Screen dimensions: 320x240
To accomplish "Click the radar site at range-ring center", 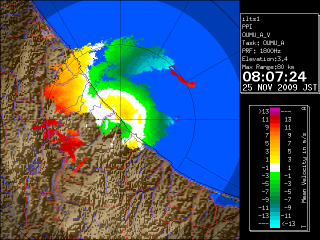I will coord(120,119).
